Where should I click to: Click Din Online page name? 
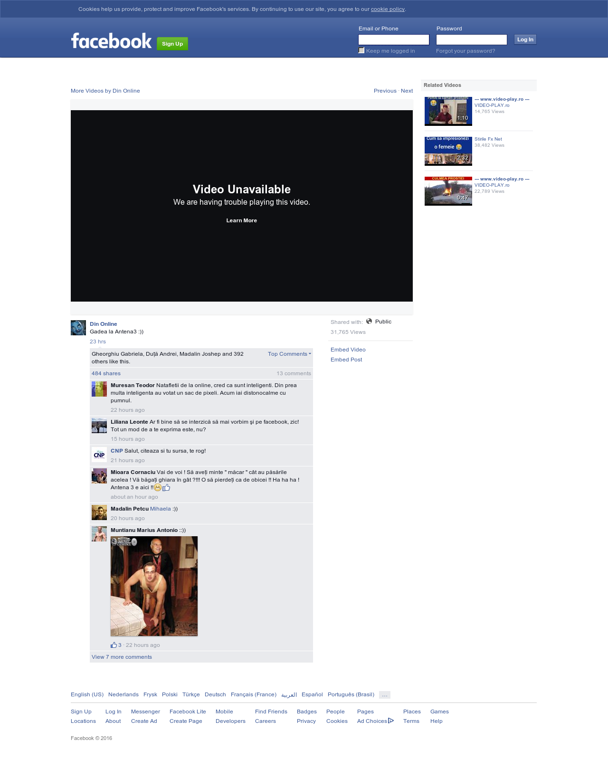click(x=104, y=324)
